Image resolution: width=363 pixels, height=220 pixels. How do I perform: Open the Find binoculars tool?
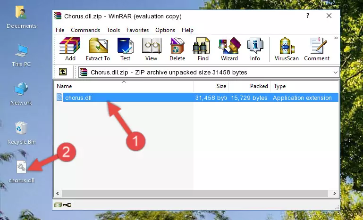(203, 49)
